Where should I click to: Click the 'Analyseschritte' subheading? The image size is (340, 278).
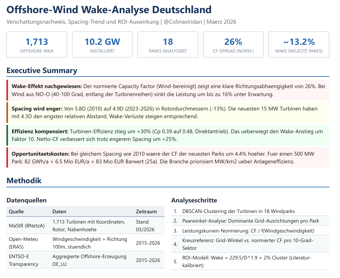click(194, 200)
